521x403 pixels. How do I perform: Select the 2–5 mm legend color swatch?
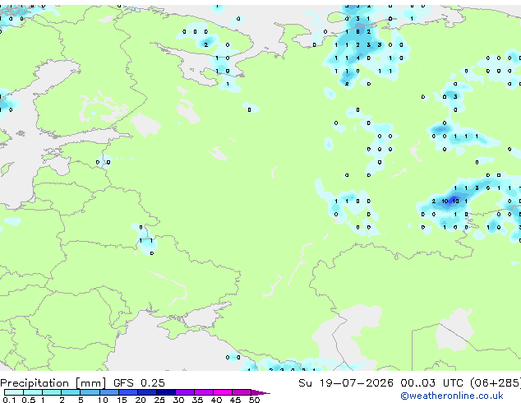[x=71, y=392]
